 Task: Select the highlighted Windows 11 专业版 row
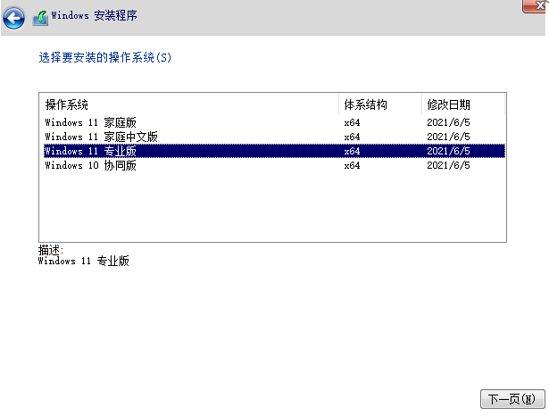(90, 151)
